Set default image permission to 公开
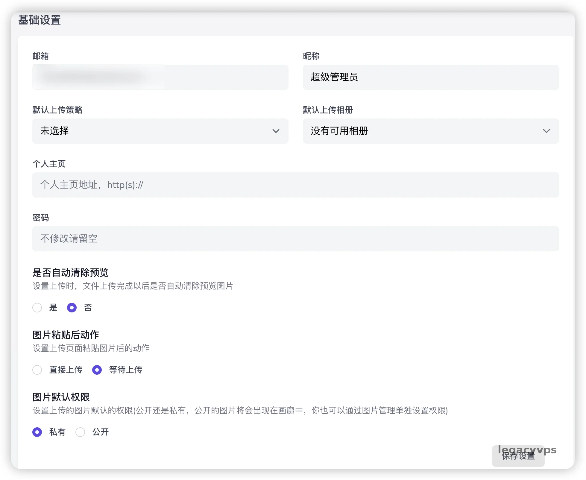 pos(80,432)
